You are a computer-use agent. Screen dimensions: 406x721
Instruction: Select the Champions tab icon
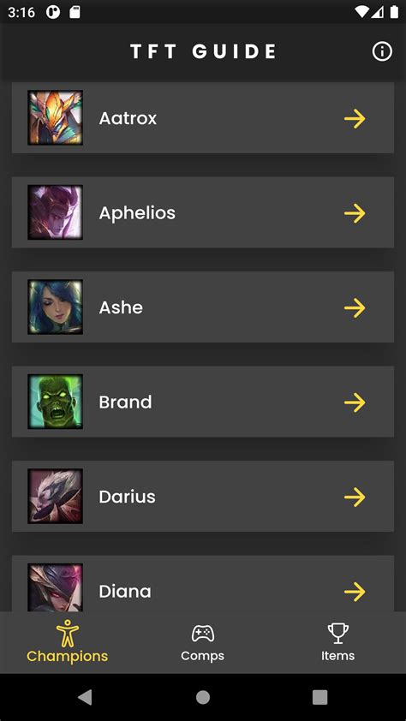click(68, 633)
